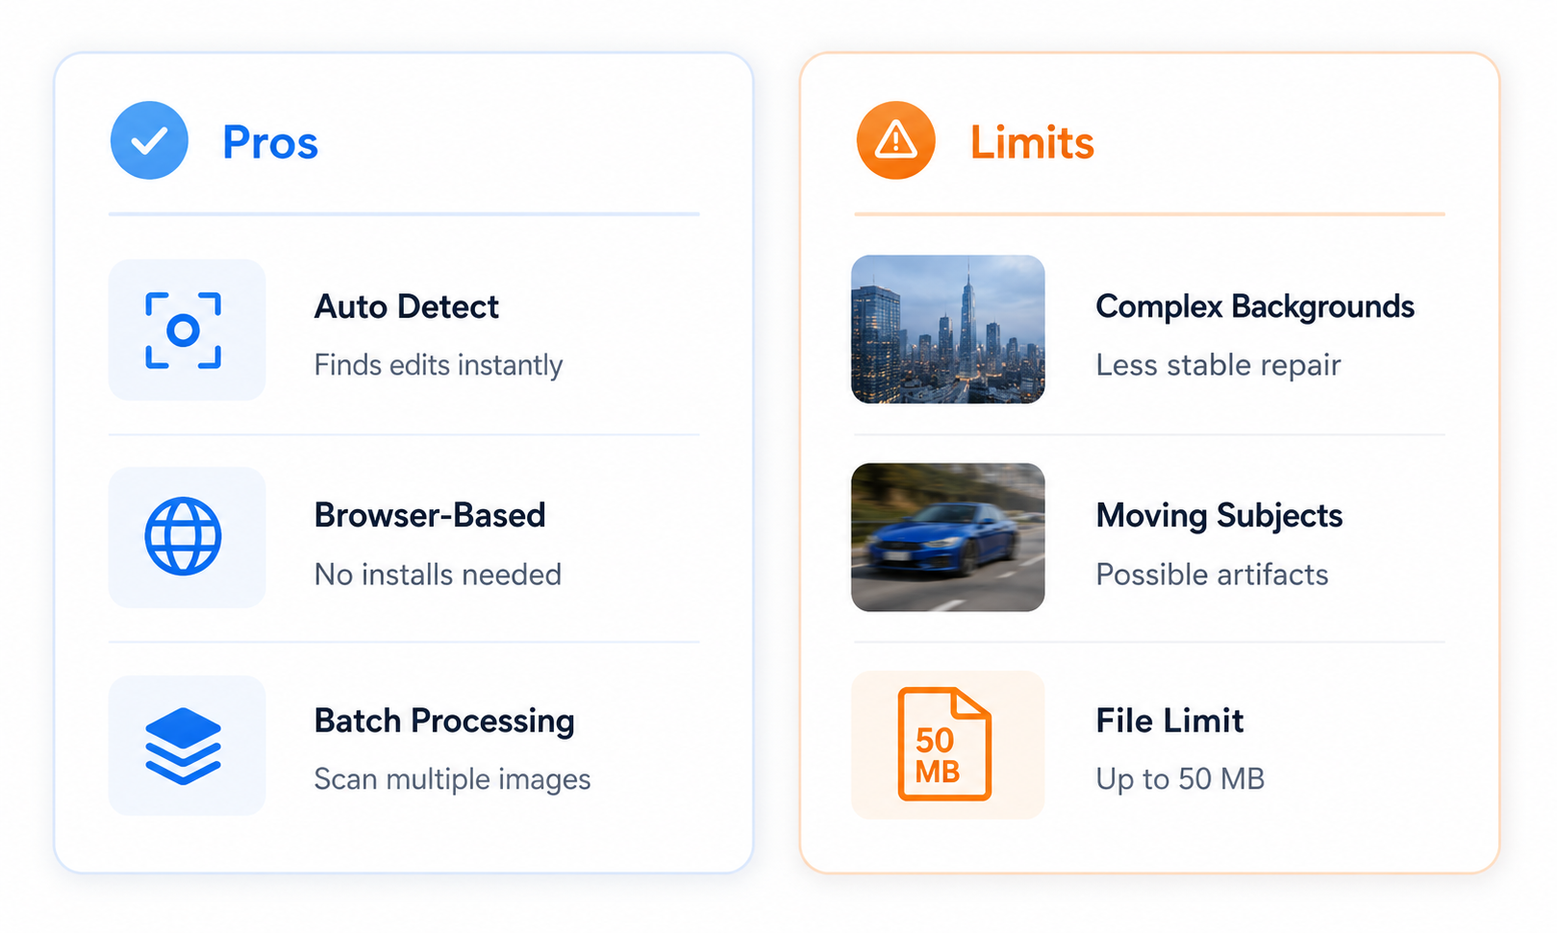Open the blue car thumbnail
Image resolution: width=1557 pixels, height=933 pixels.
point(947,537)
